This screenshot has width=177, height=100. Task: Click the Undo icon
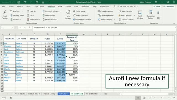pos(25,2)
